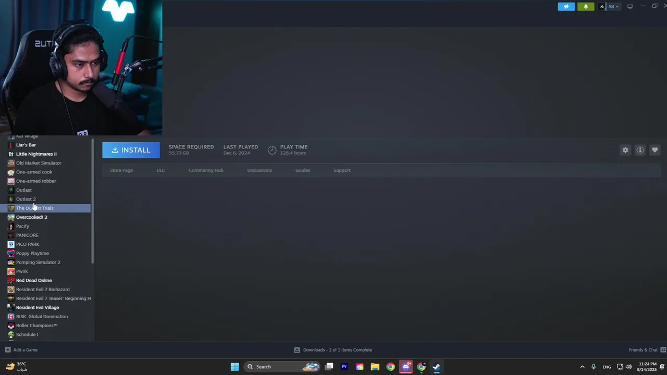
Task: Click the taskbar Search box
Action: coord(281,367)
